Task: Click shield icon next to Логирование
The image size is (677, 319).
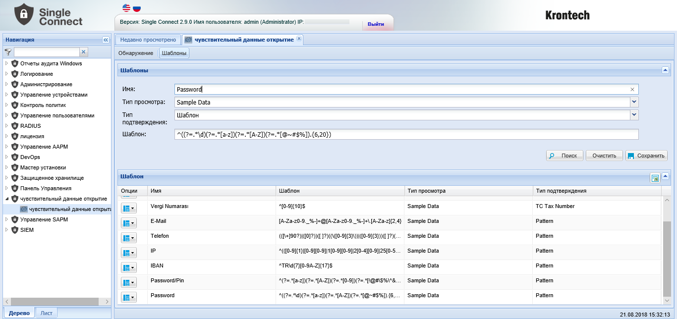Action: (x=15, y=74)
